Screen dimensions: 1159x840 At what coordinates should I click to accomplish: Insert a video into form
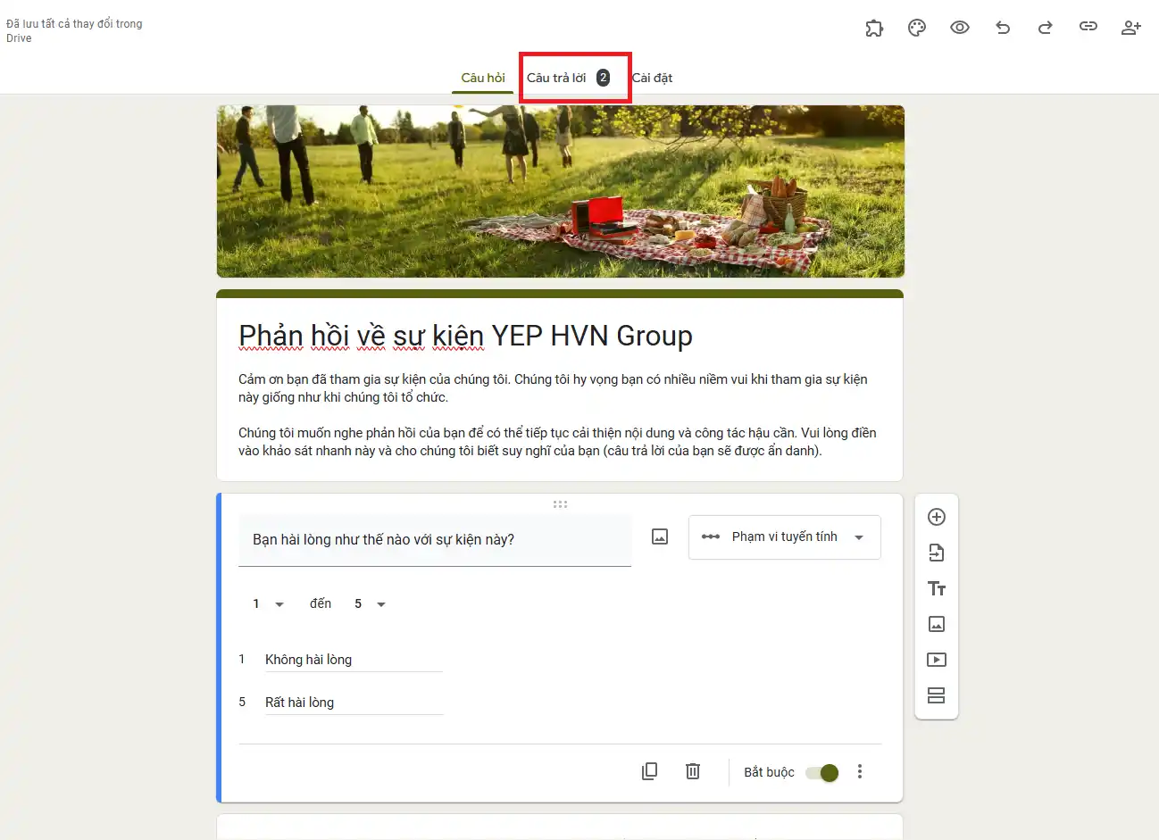coord(937,660)
